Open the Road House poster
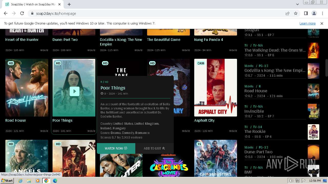328x184 pixels. point(27,88)
